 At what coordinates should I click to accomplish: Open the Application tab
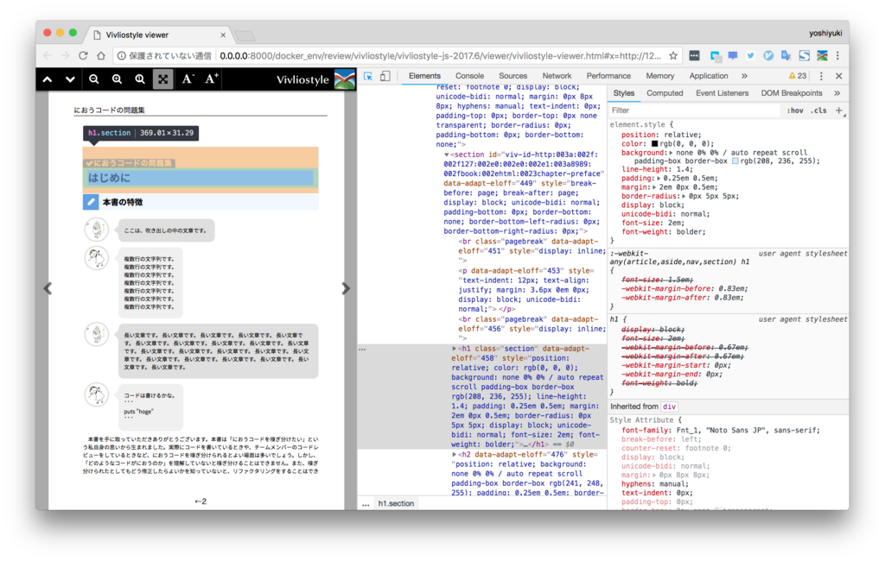[709, 76]
